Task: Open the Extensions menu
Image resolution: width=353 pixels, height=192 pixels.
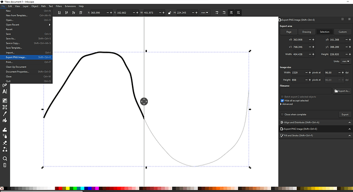Action: [x=71, y=6]
